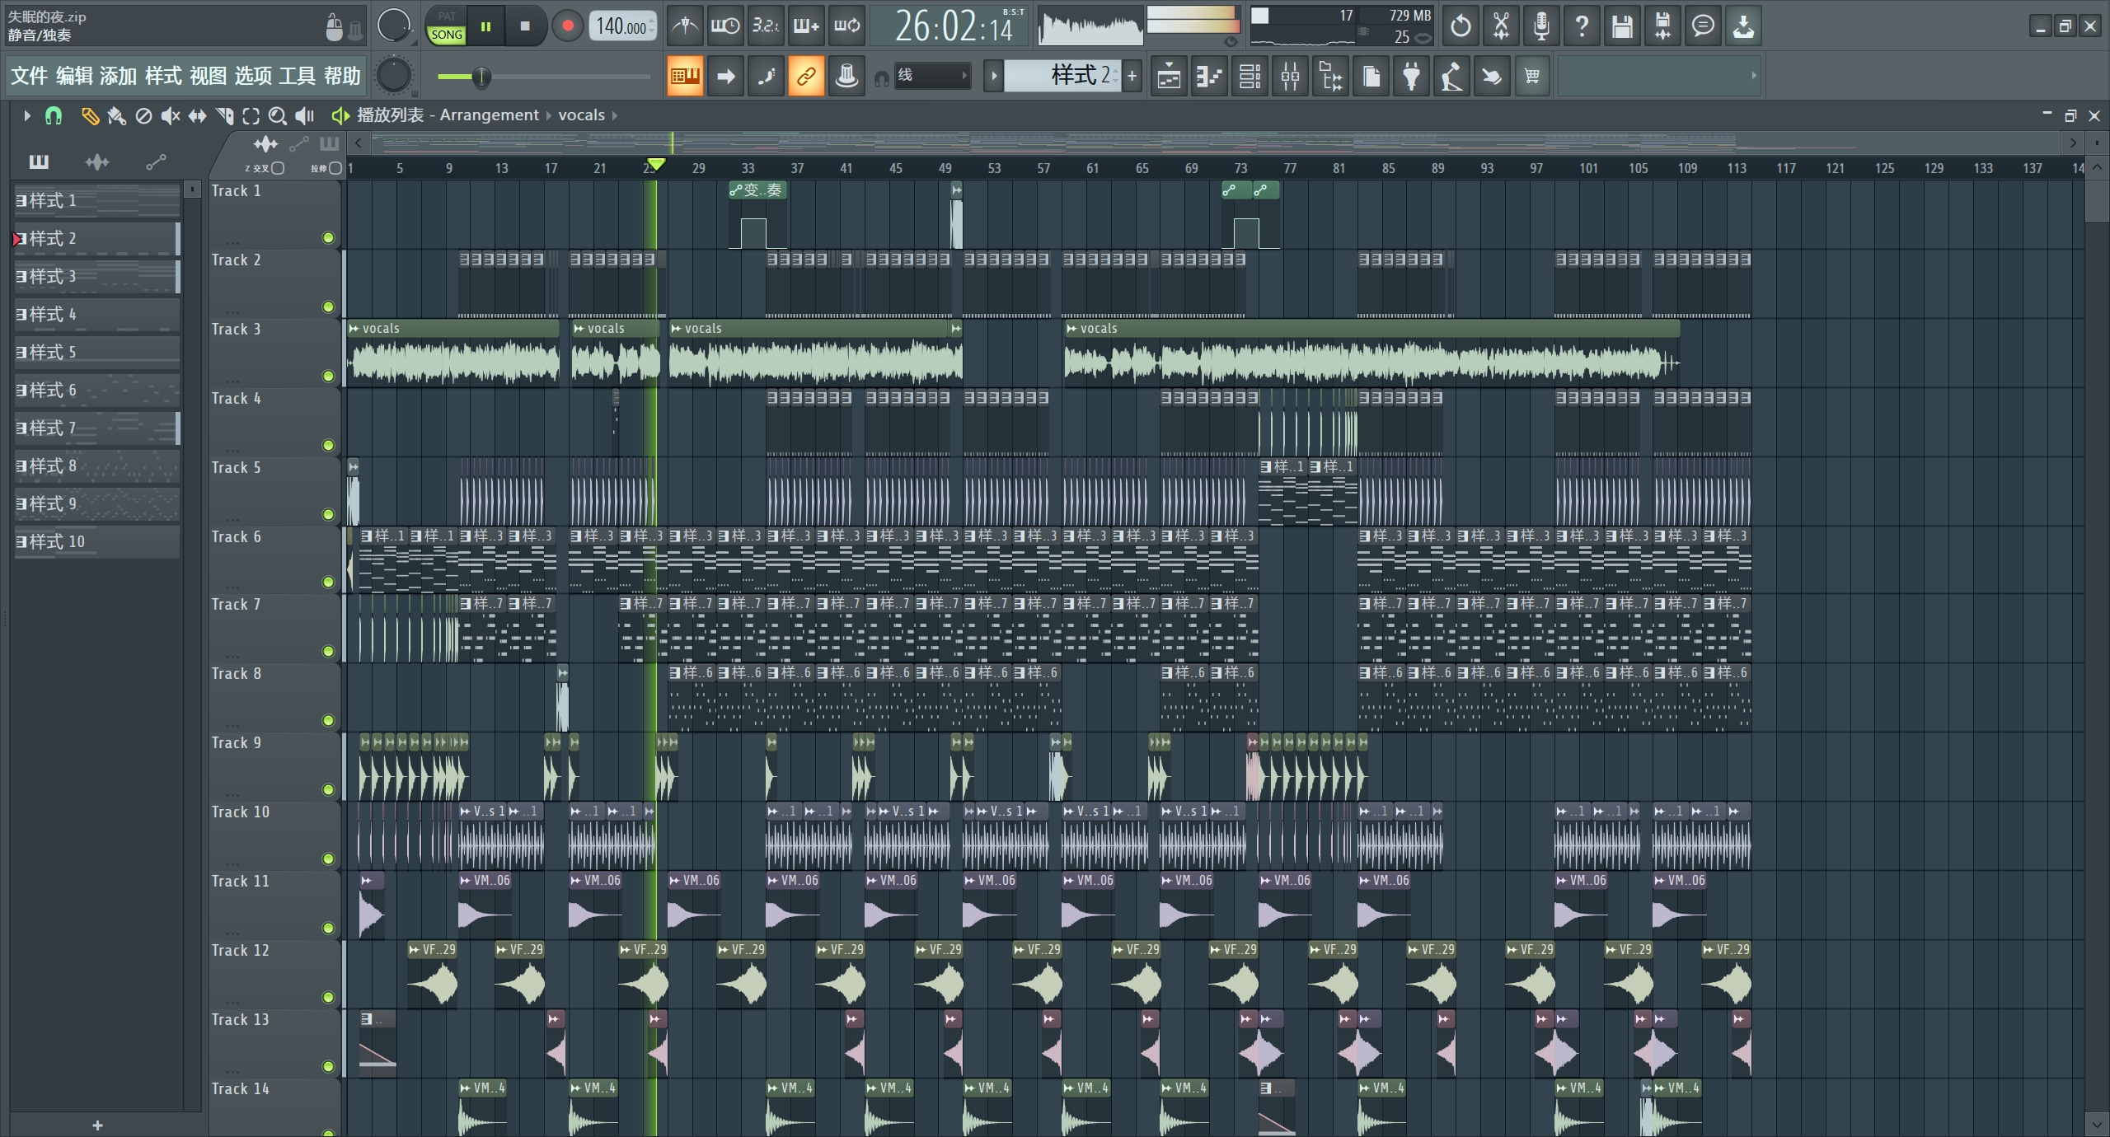Select the slip tool in playlist toolbar
Image resolution: width=2110 pixels, height=1137 pixels.
(x=197, y=116)
